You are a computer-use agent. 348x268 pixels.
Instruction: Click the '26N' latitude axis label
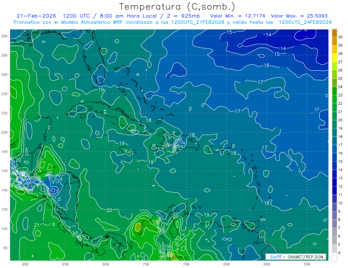point(4,75)
